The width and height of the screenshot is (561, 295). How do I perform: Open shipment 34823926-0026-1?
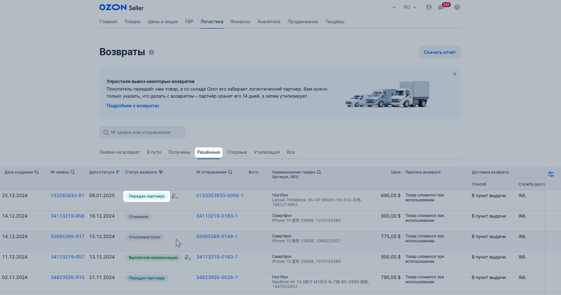pyautogui.click(x=217, y=277)
